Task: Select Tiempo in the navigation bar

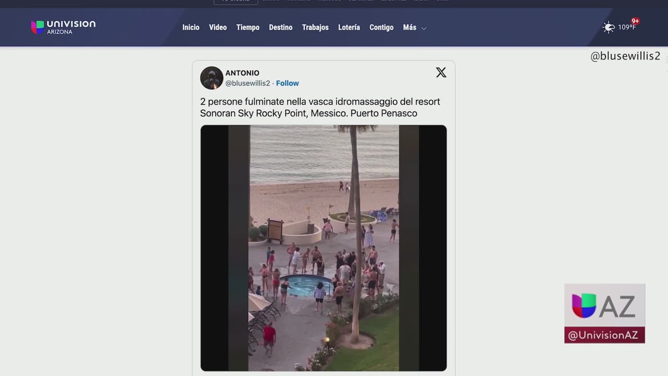Action: 247,27
